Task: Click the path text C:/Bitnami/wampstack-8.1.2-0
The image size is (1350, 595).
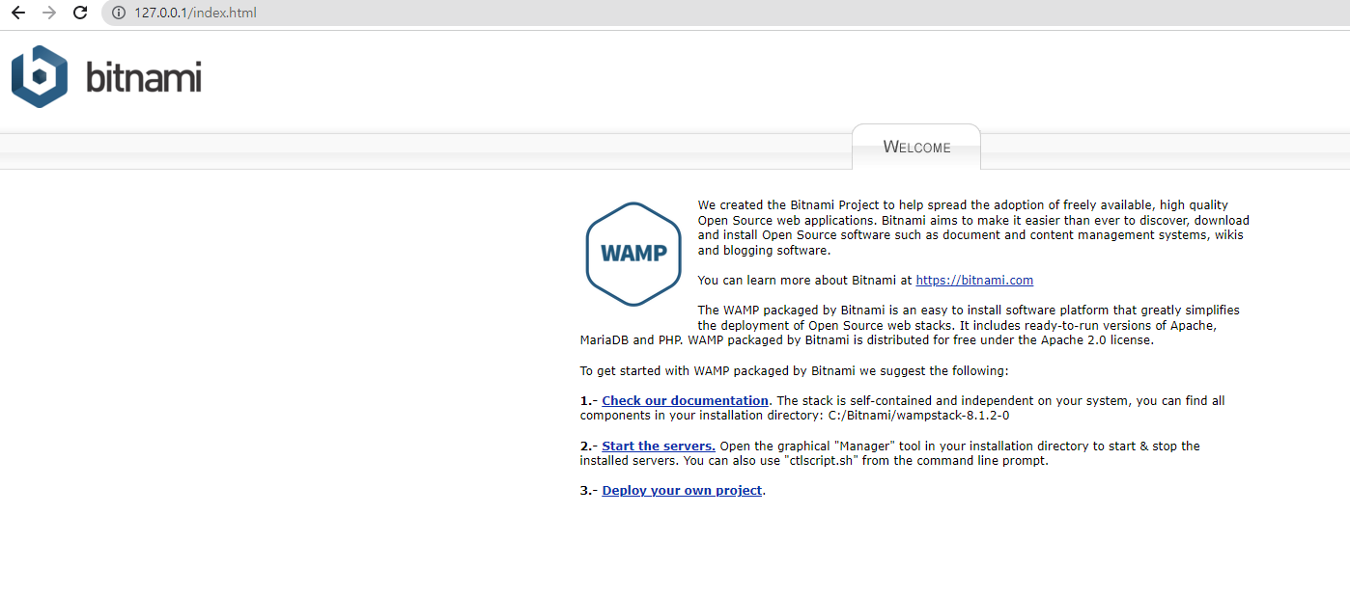Action: coord(918,416)
